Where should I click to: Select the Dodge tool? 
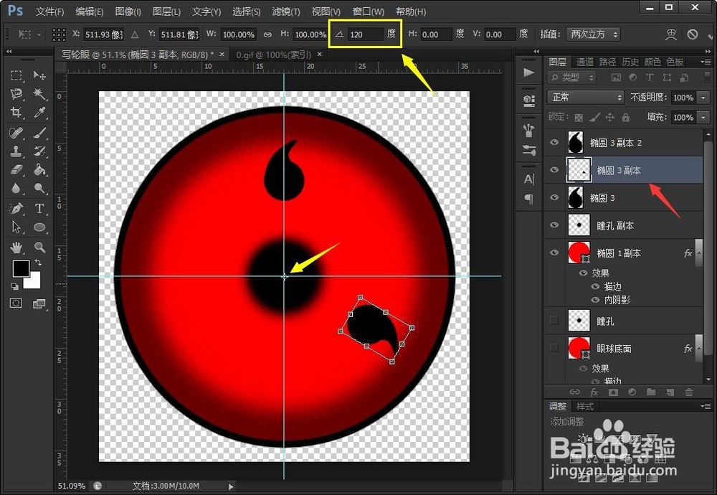(39, 188)
